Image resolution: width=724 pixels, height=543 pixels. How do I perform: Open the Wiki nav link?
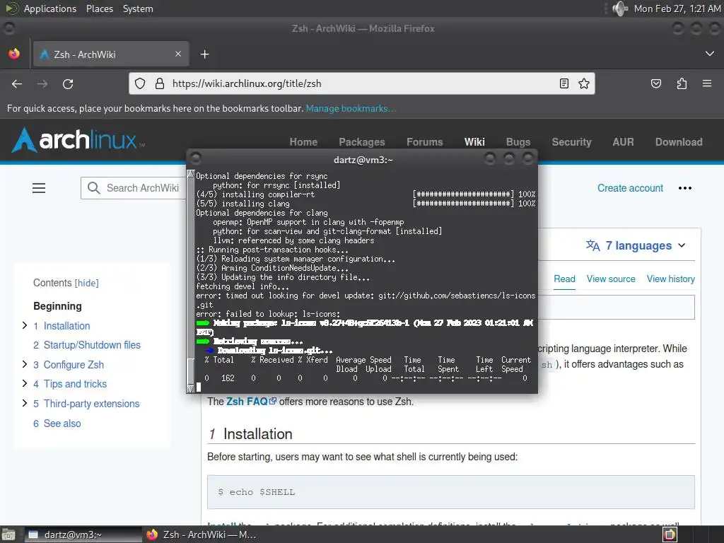point(474,141)
